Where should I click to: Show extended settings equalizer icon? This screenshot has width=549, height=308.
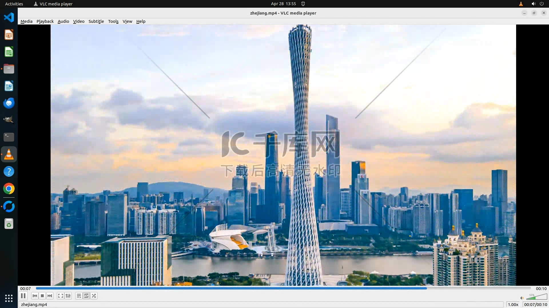click(68, 296)
